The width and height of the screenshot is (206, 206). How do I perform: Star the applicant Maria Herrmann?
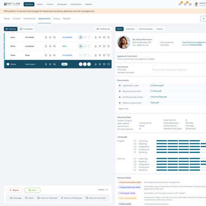point(50,64)
